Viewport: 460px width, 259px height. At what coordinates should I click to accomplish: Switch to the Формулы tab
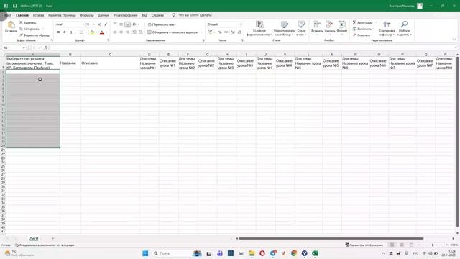(x=87, y=15)
